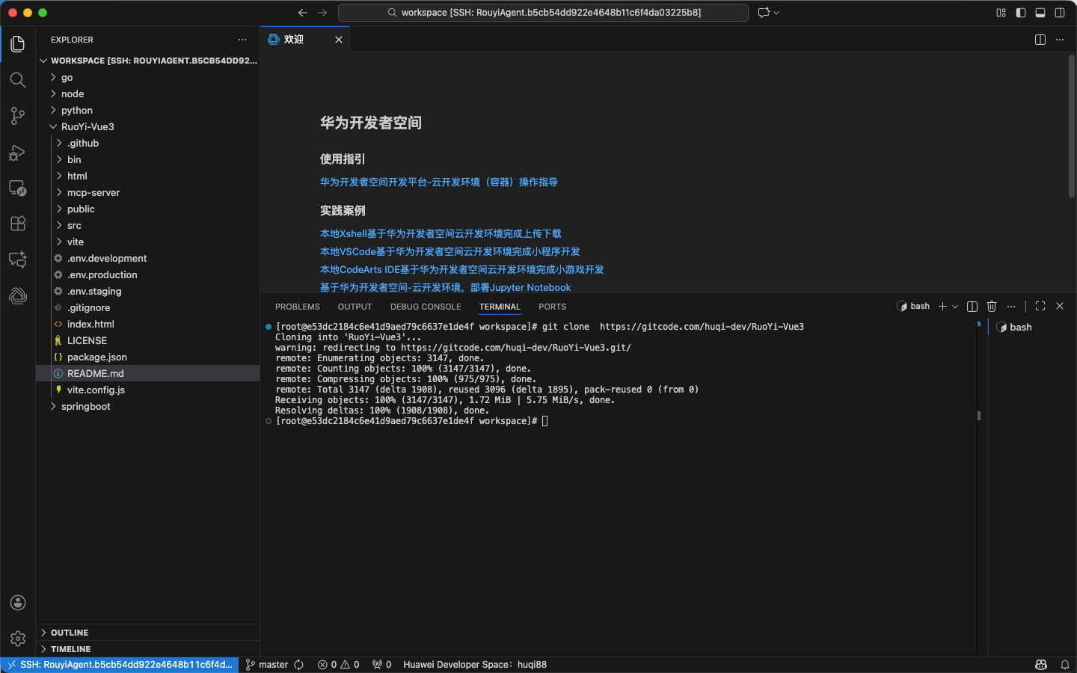
Task: Switch to the PORTS tab
Action: (x=553, y=307)
